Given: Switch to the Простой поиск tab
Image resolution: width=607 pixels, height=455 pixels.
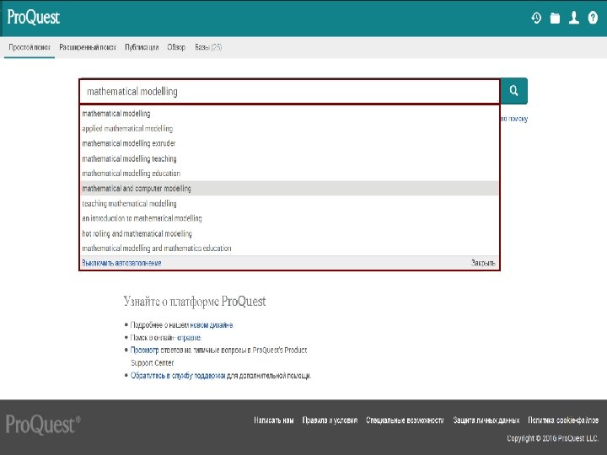Looking at the screenshot, I should pos(30,47).
